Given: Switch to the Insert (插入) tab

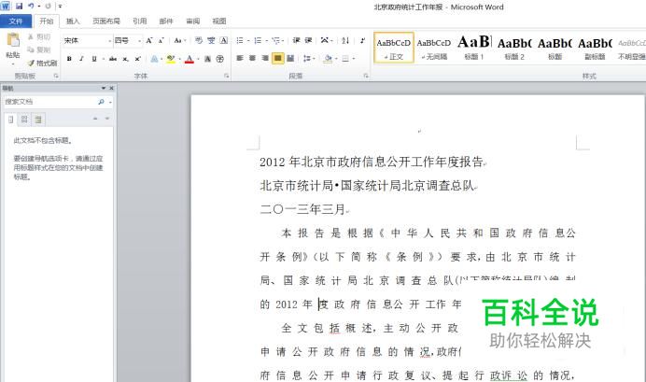Looking at the screenshot, I should (x=73, y=21).
